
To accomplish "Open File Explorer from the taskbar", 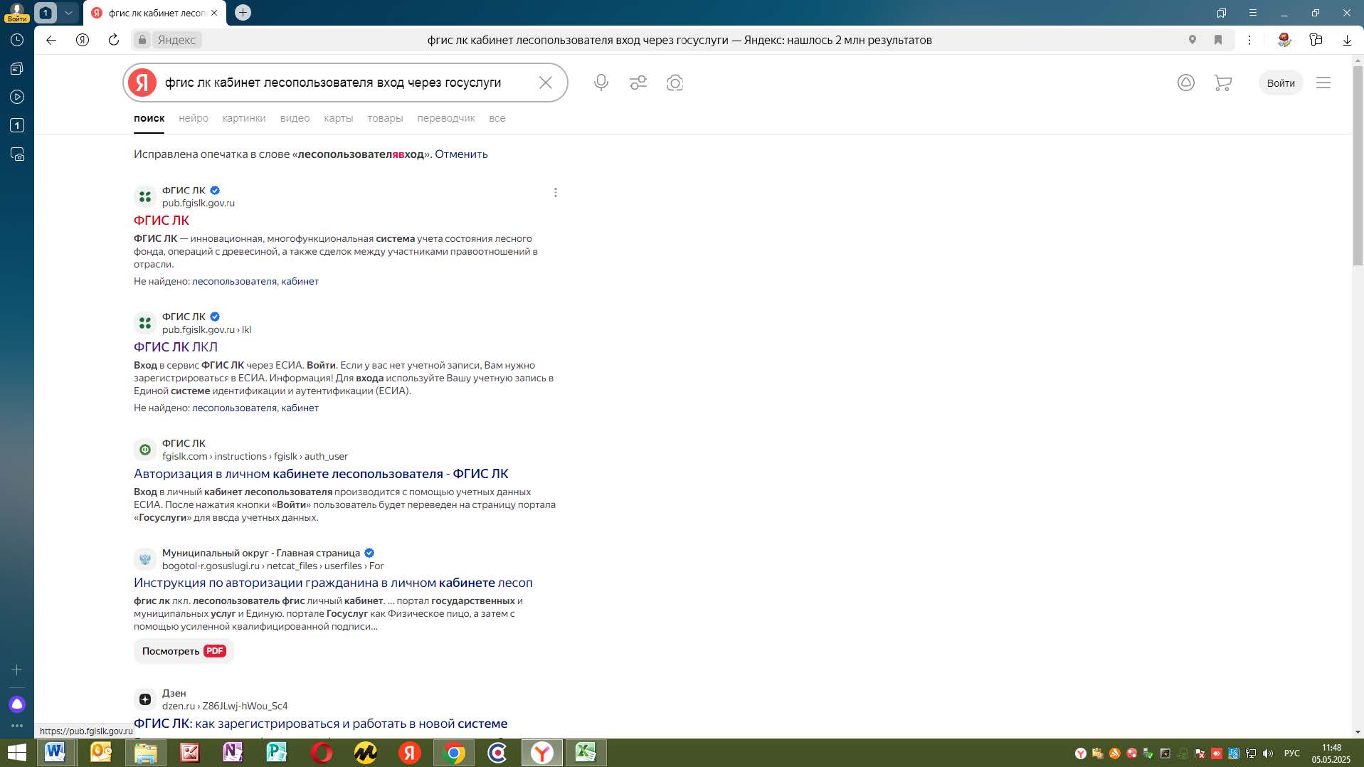I will pos(146,752).
